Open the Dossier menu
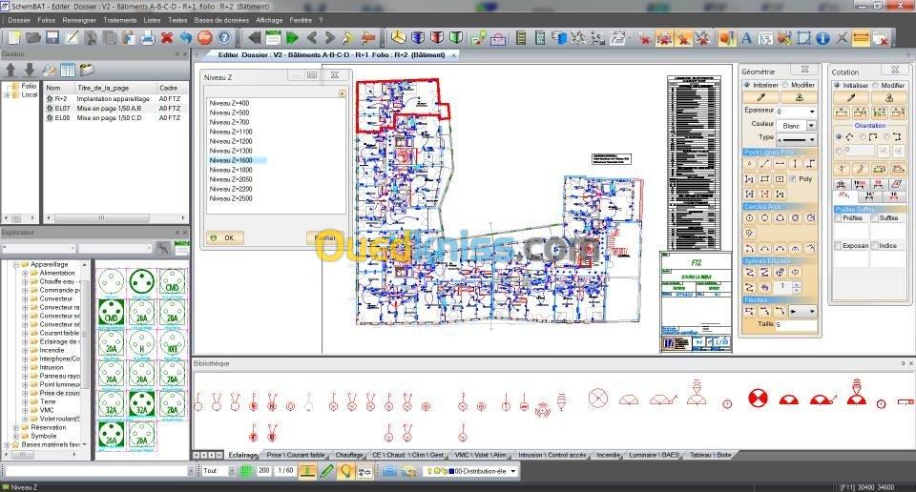 (19, 20)
